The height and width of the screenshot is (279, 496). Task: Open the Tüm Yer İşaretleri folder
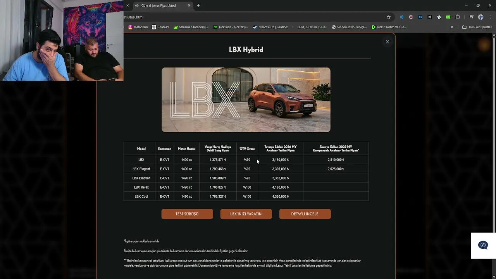[477, 27]
